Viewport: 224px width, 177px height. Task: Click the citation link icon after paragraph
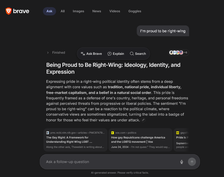click(143, 120)
